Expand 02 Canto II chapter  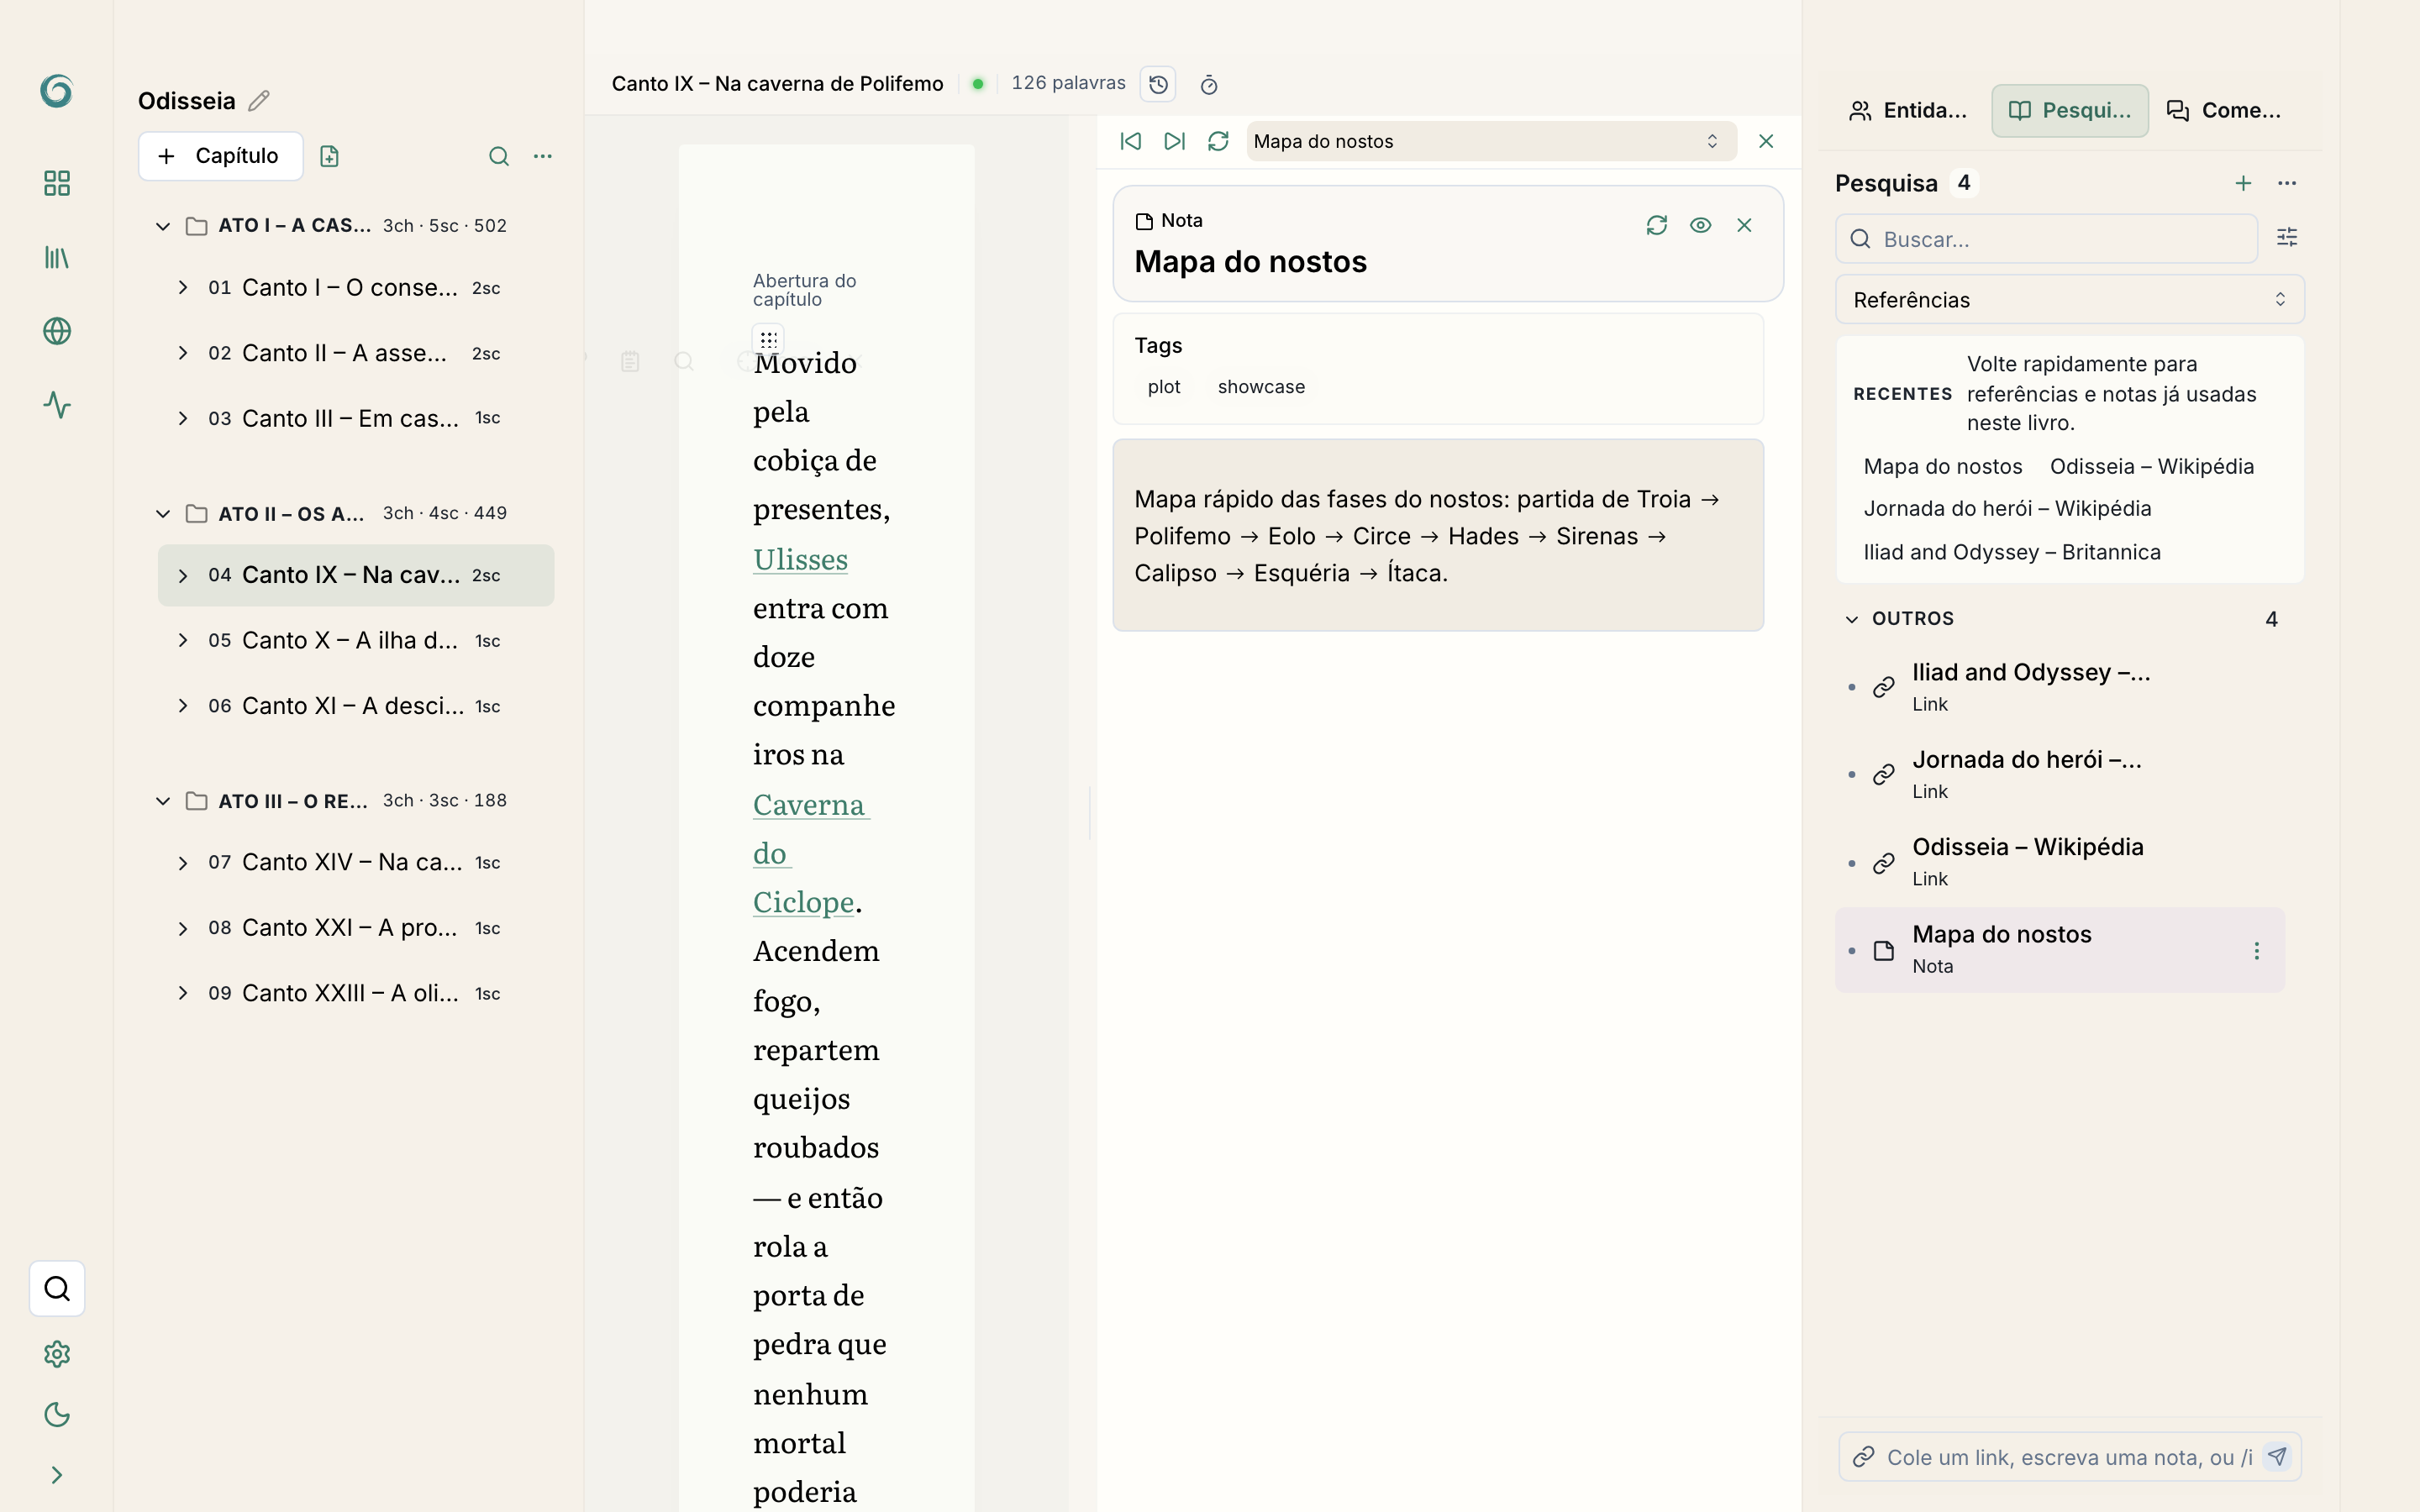183,353
